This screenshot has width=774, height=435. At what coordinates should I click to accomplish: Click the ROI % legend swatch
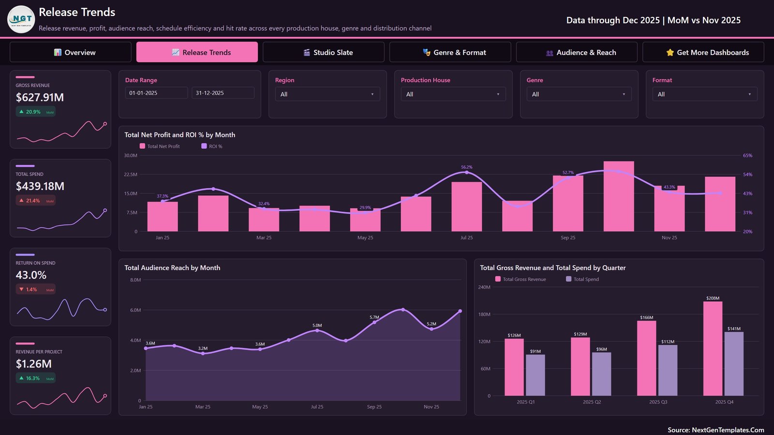[x=204, y=146]
